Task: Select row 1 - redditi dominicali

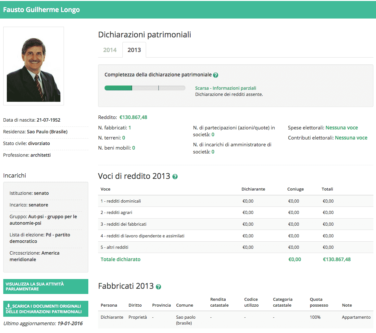Action: tap(236, 201)
